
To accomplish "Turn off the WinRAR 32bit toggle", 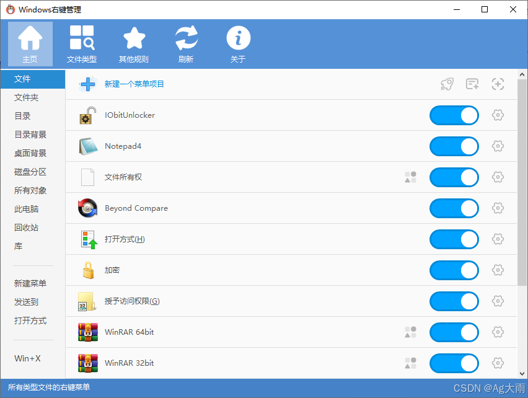I will point(454,363).
